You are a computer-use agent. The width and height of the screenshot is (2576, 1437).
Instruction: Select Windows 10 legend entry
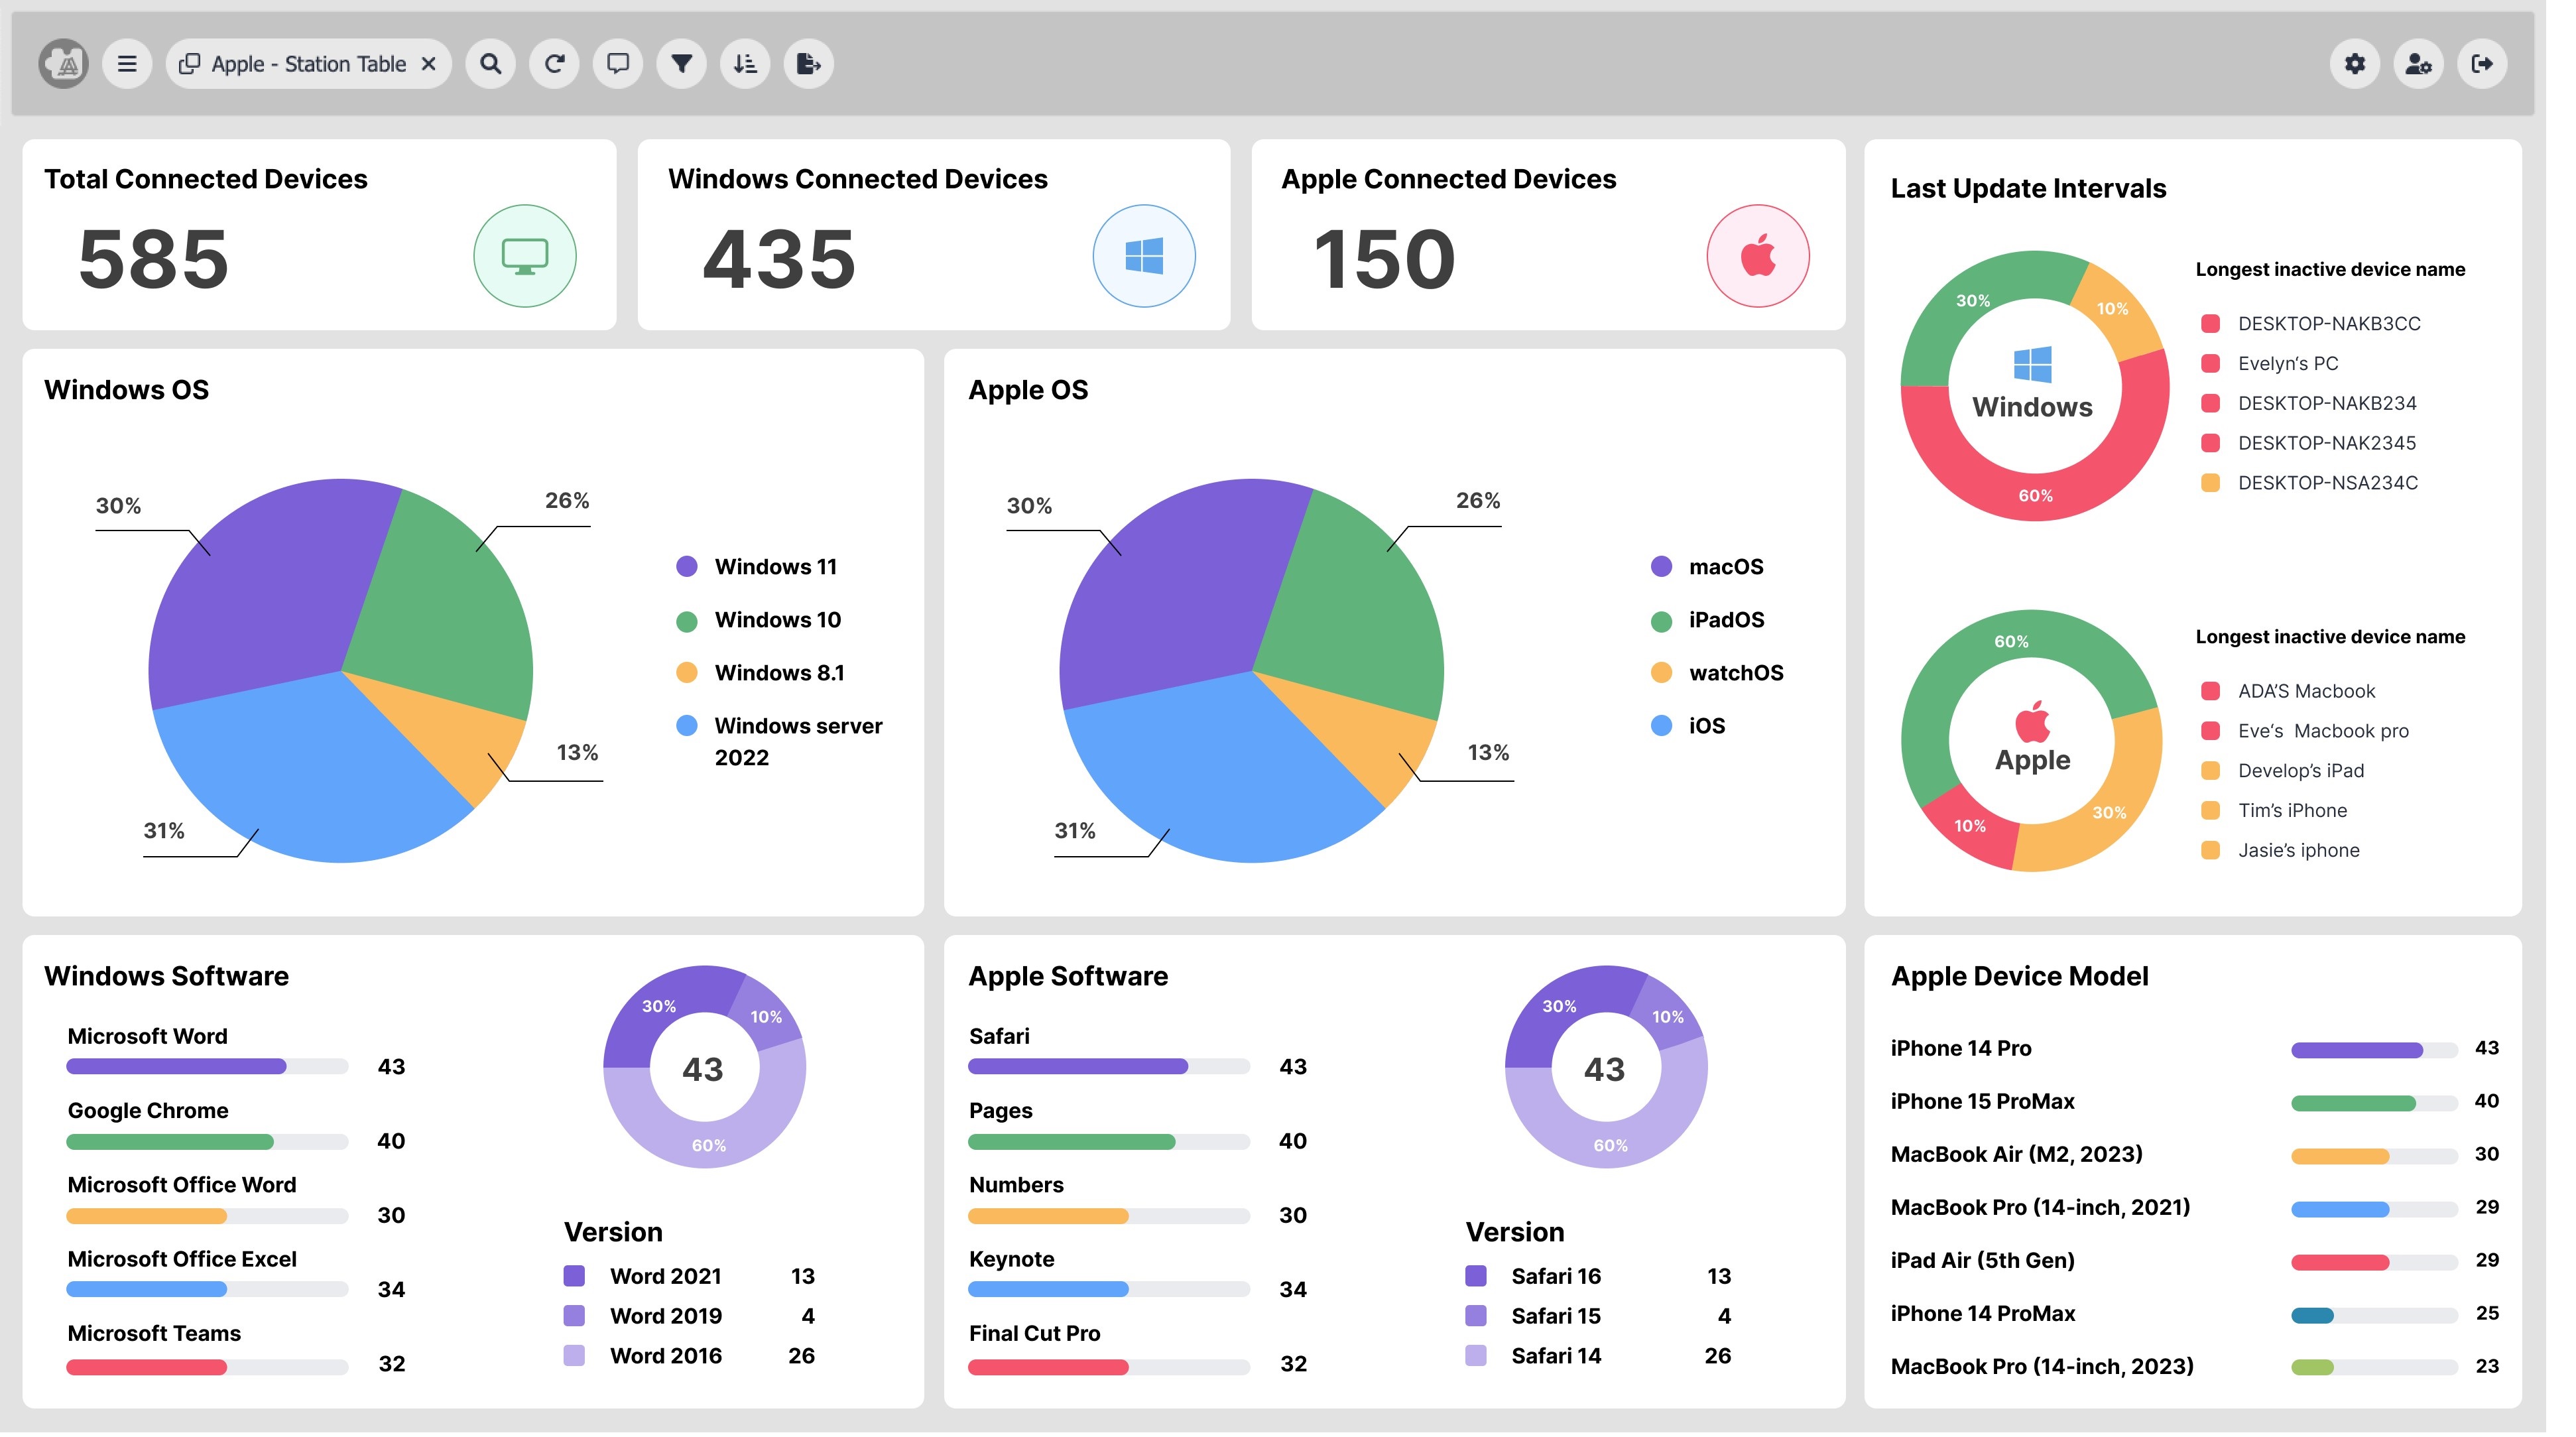coord(760,621)
